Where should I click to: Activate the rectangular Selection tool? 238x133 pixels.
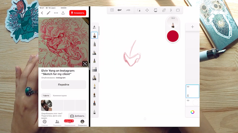[x=139, y=10]
